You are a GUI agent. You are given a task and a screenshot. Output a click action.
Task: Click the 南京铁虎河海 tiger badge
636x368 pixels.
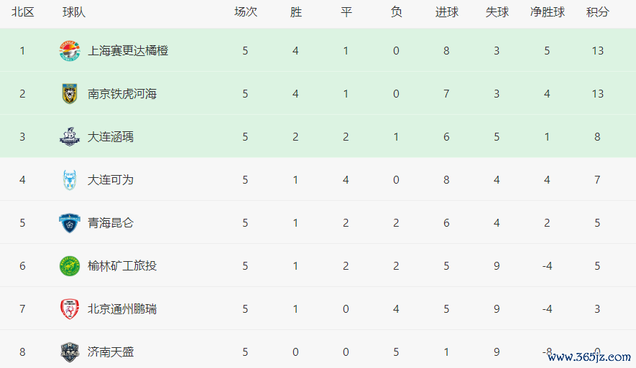(x=70, y=94)
